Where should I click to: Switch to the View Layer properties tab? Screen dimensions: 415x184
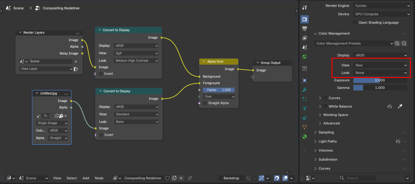tap(305, 38)
